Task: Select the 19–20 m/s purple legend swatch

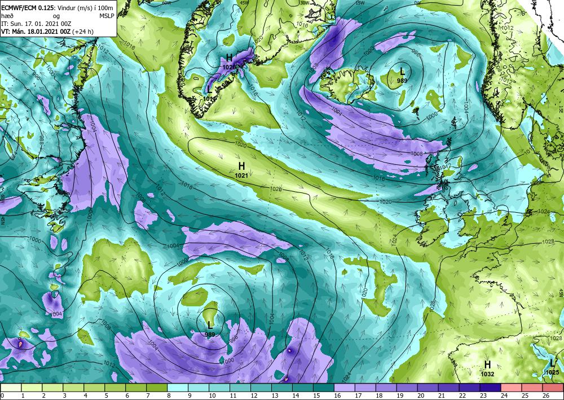Action: [x=408, y=388]
